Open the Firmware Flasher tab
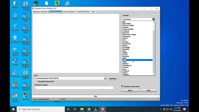The height and width of the screenshot is (112, 199). click(x=69, y=12)
